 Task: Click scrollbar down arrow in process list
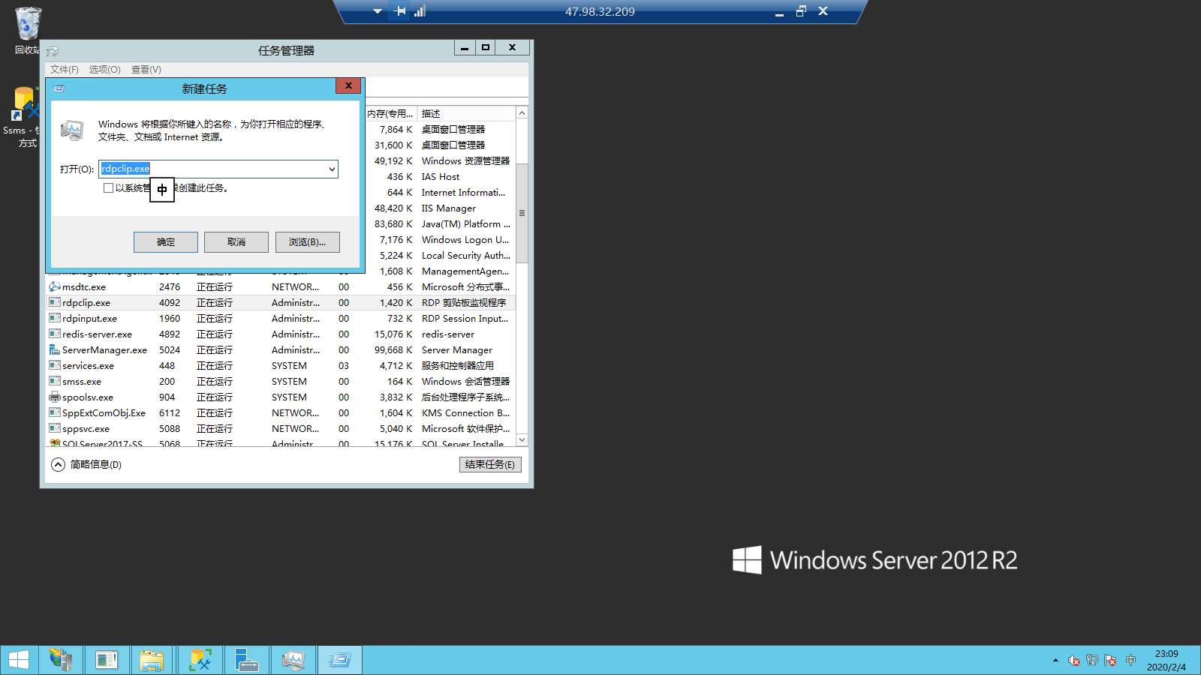point(522,439)
